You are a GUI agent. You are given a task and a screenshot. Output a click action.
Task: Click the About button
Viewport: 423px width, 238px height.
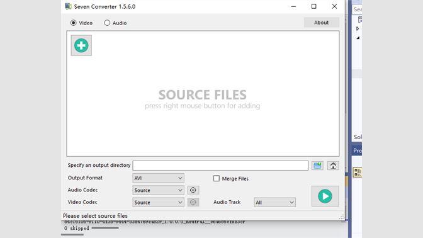click(322, 23)
